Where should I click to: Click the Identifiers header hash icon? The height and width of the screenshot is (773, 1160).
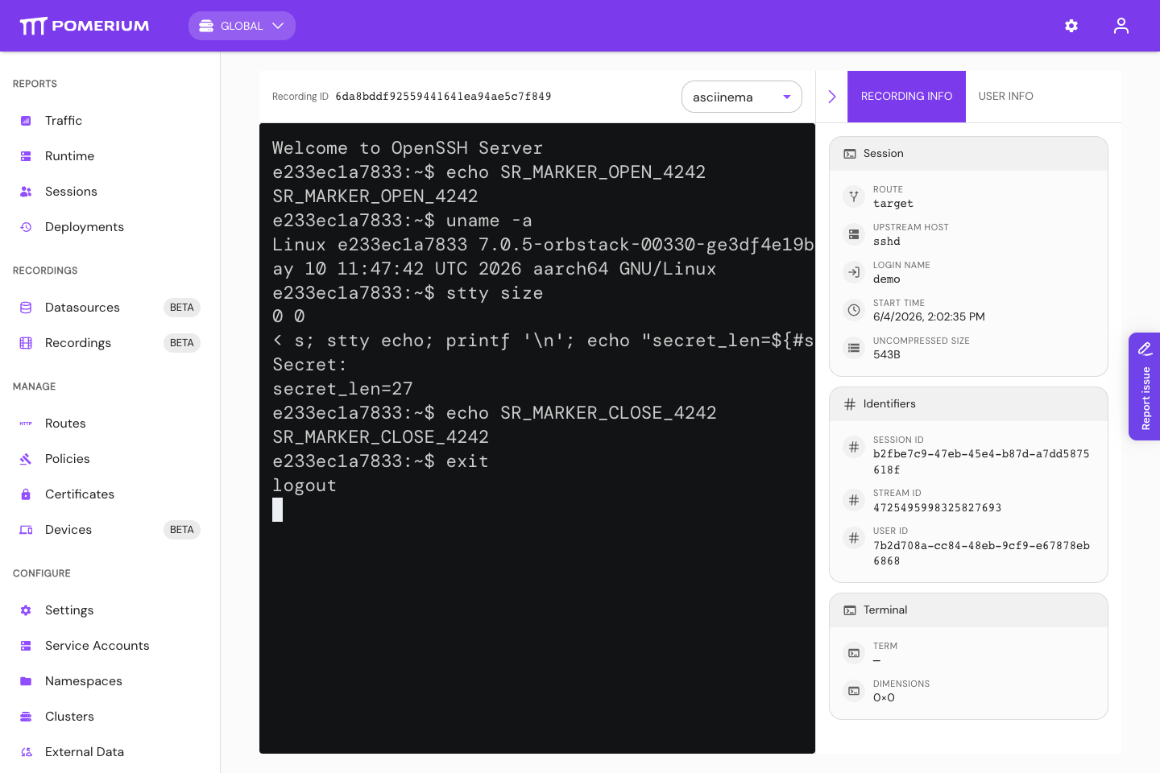[850, 404]
